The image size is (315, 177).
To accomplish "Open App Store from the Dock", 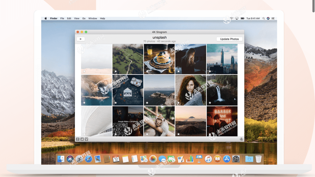I will (x=226, y=159).
